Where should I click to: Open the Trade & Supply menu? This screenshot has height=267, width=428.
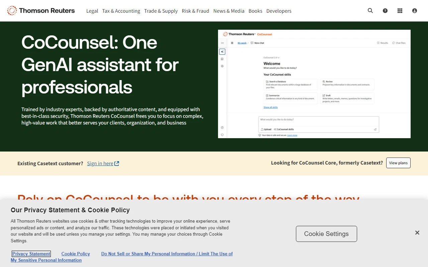(161, 11)
